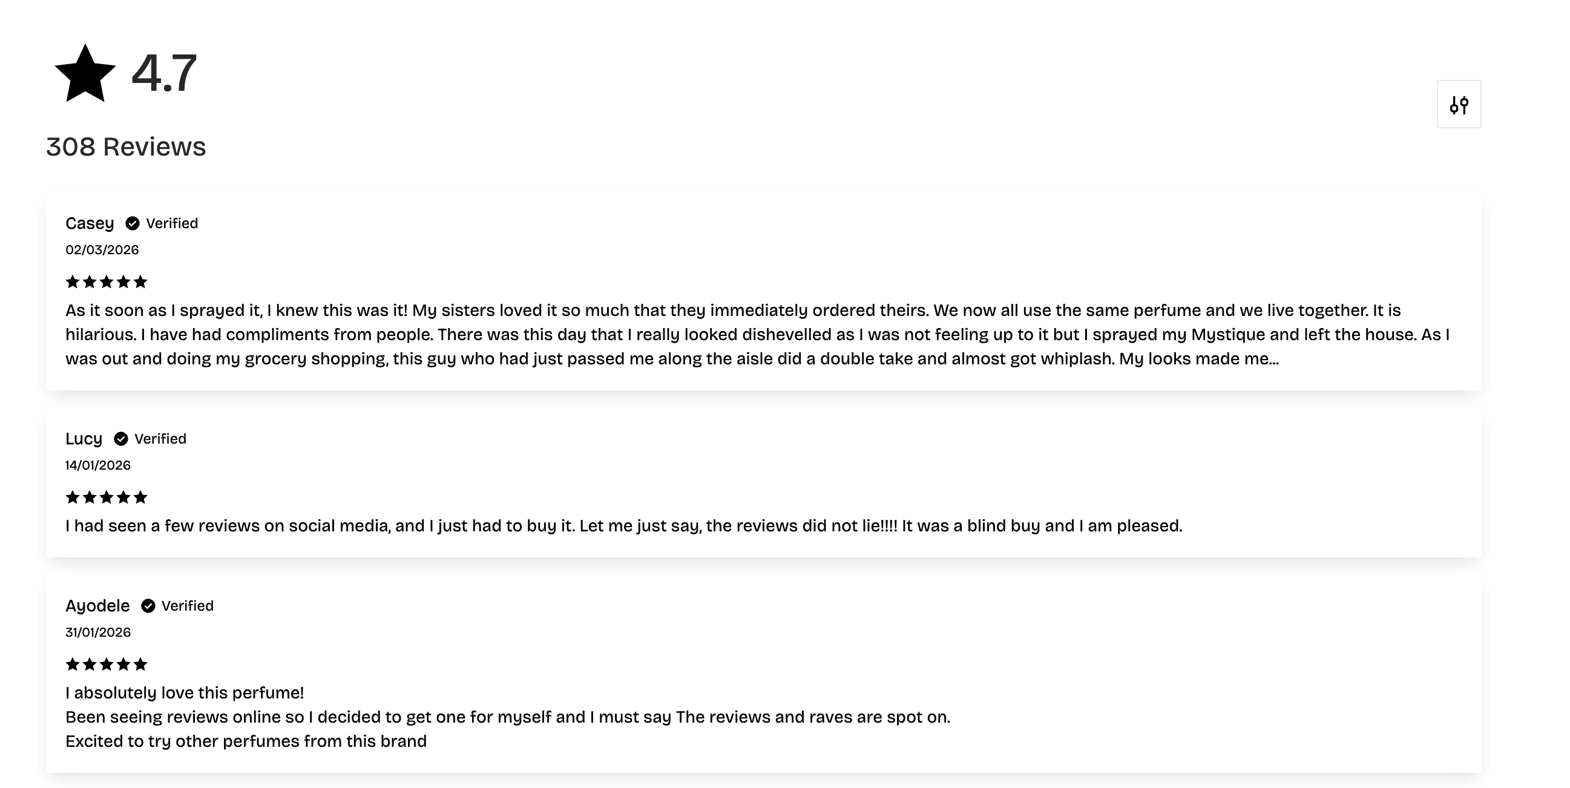Click reviewer name Casey

tap(90, 224)
